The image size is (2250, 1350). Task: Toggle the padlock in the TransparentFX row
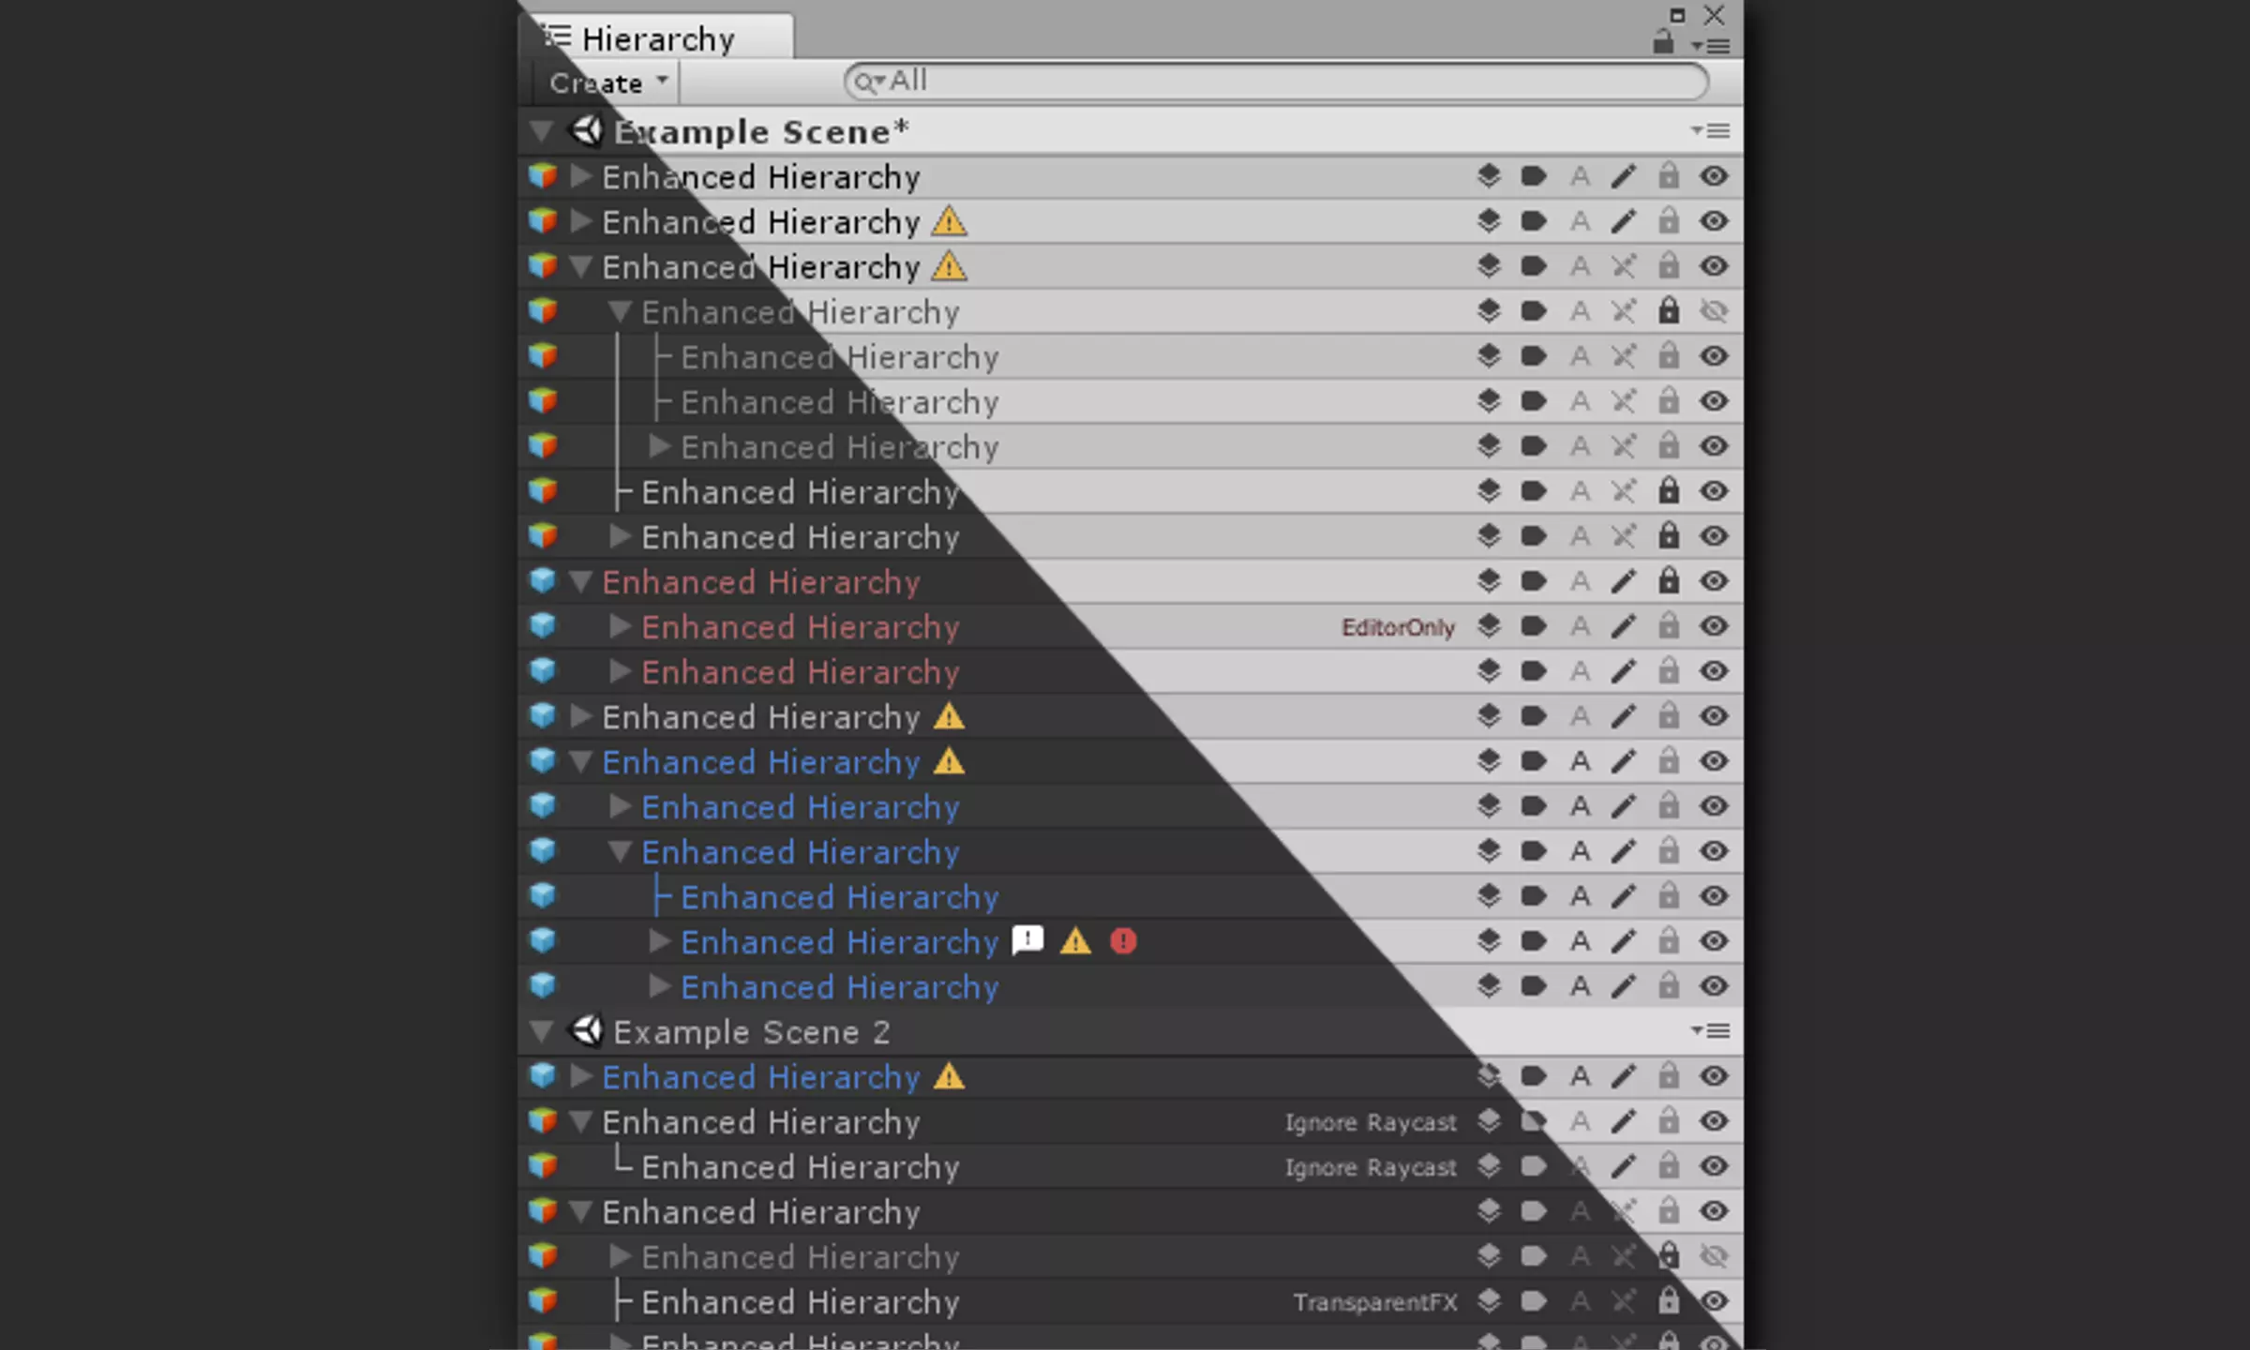click(1669, 1300)
